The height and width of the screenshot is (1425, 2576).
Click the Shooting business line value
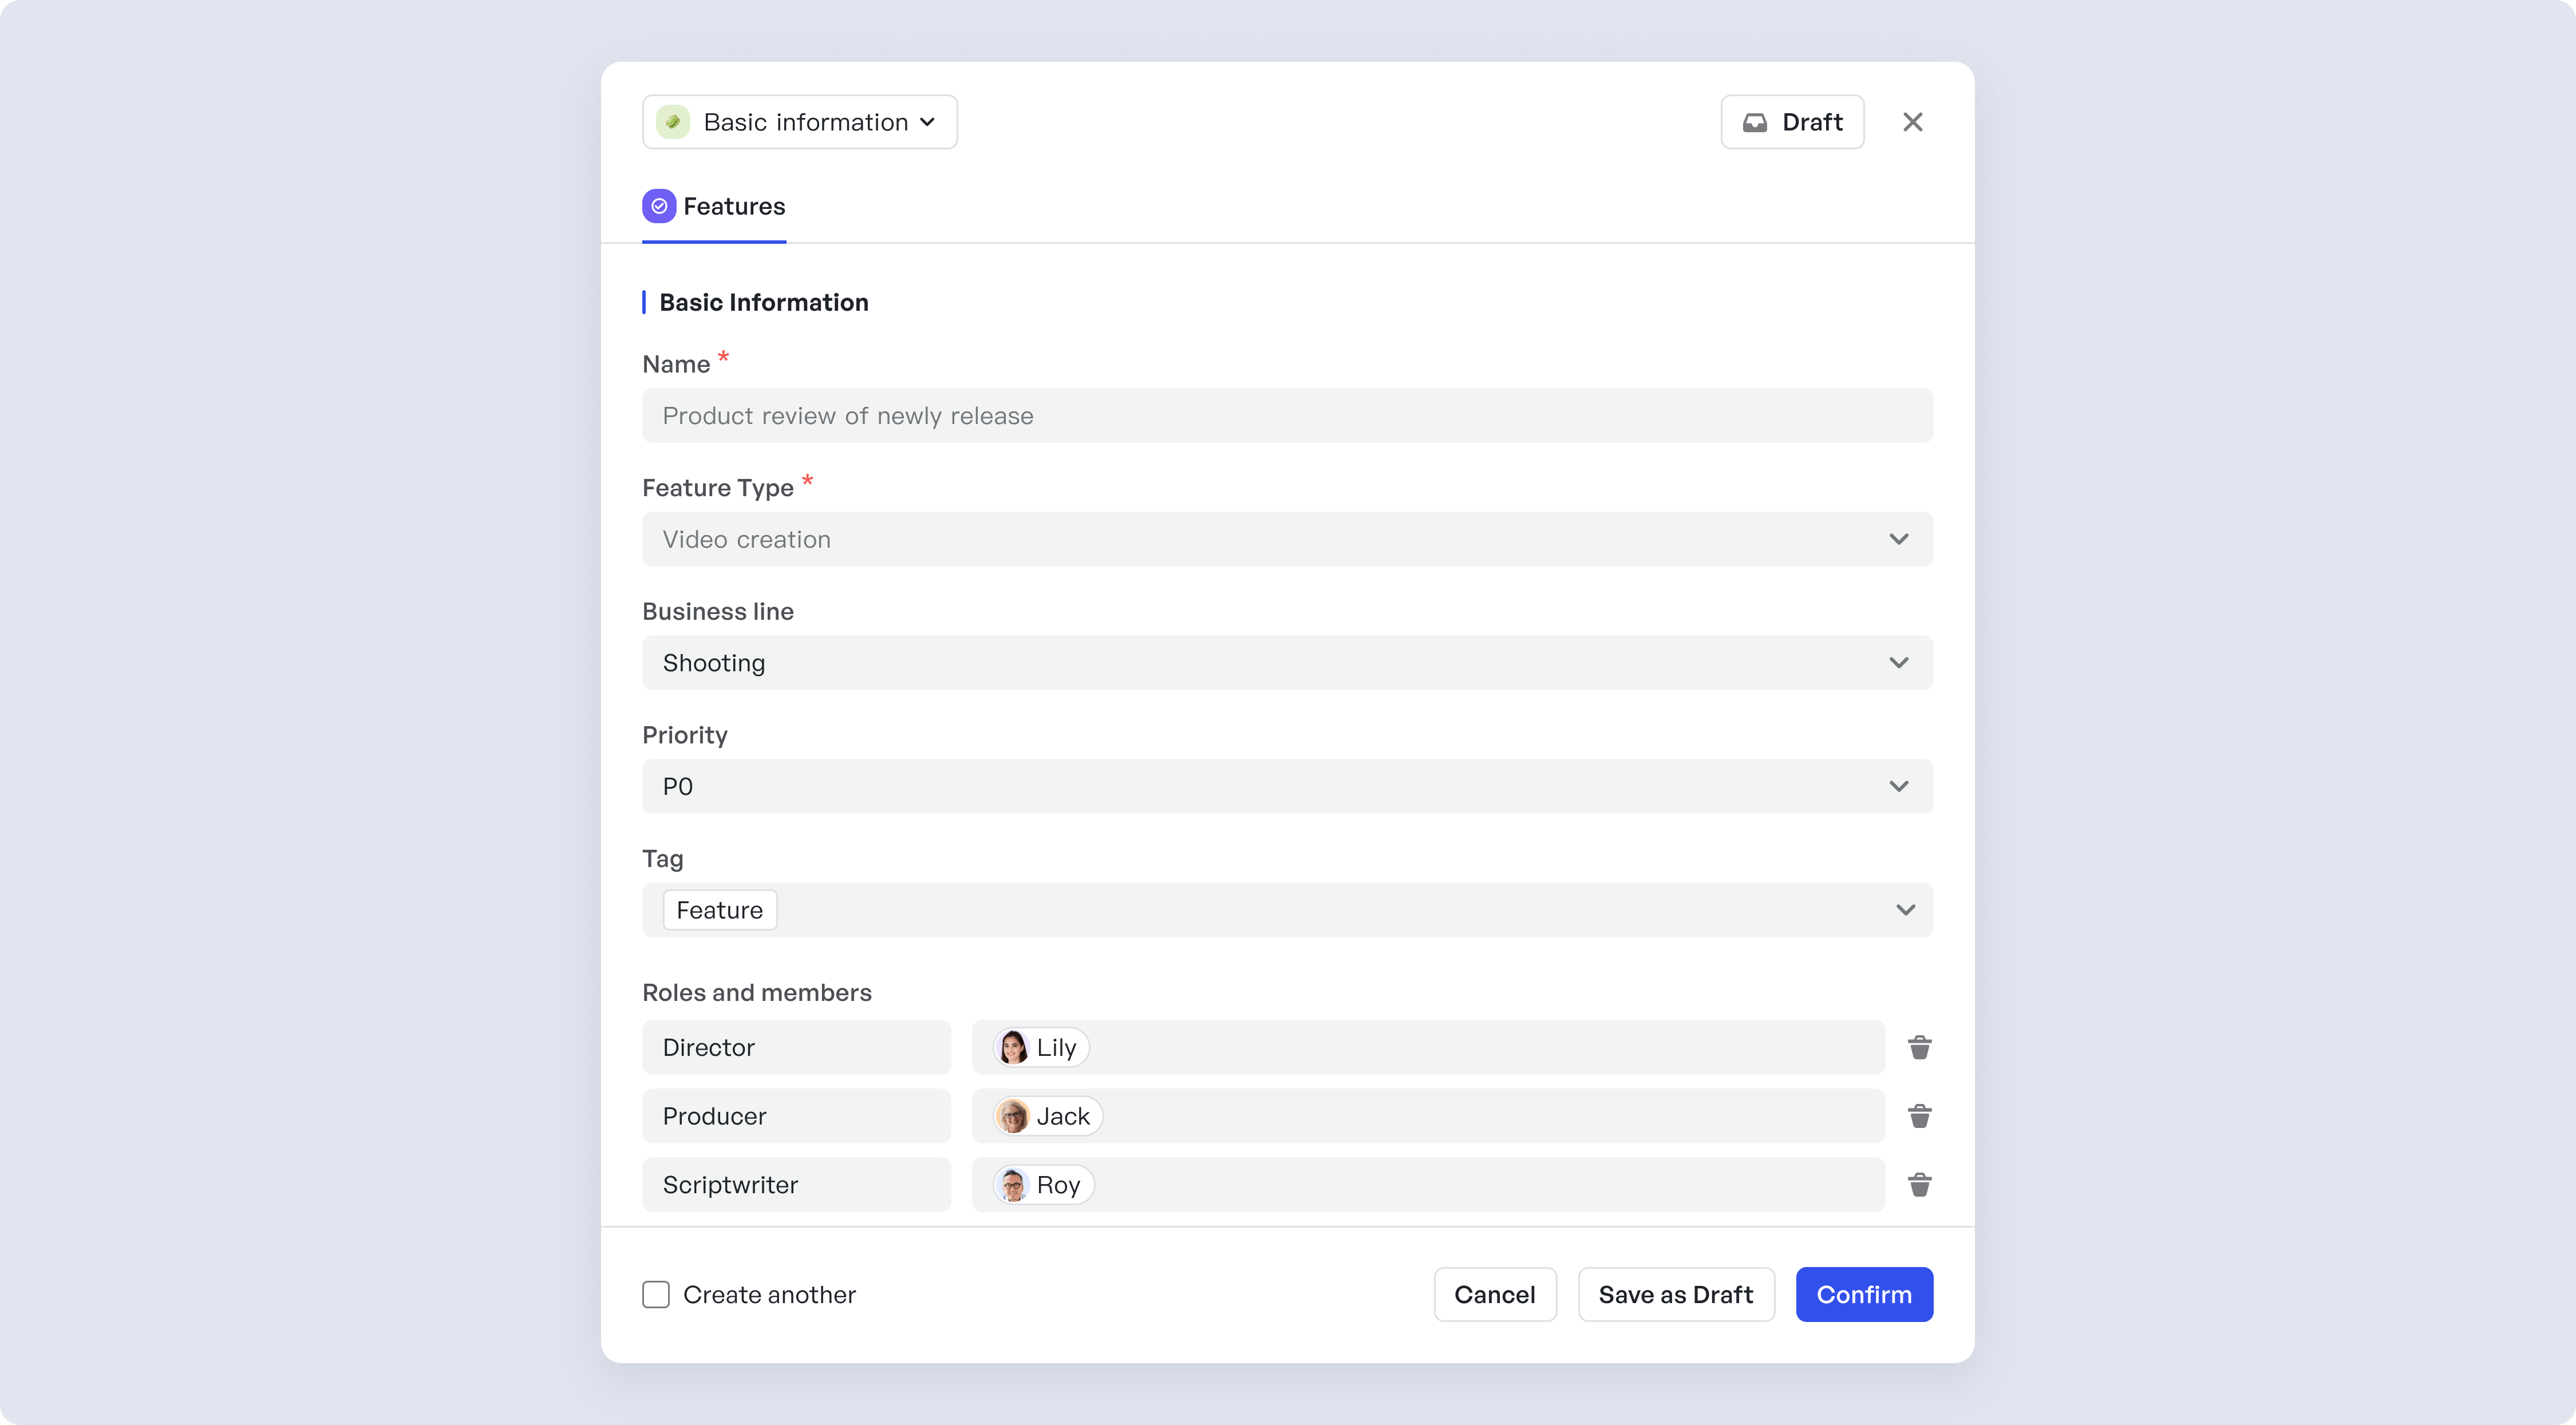(714, 663)
